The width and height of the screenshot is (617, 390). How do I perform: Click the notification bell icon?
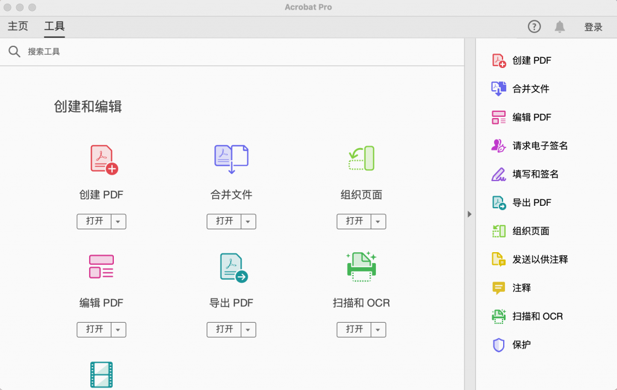pos(560,26)
